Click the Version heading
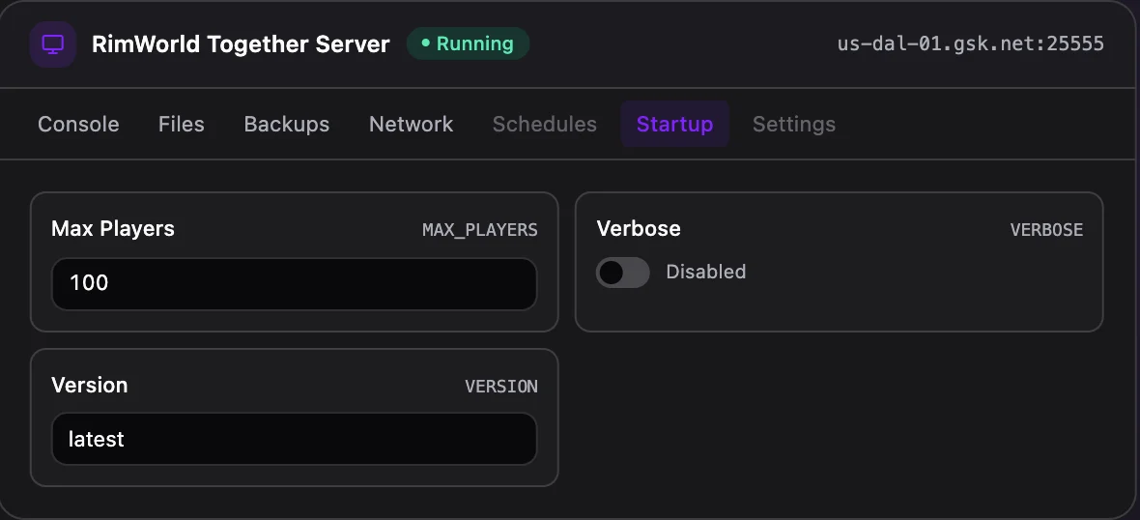This screenshot has width=1140, height=520. (x=90, y=386)
